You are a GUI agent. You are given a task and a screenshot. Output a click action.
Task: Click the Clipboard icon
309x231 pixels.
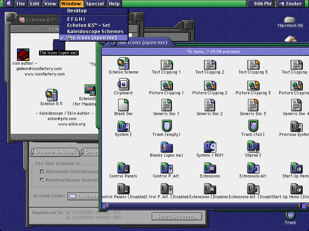pos(123,84)
